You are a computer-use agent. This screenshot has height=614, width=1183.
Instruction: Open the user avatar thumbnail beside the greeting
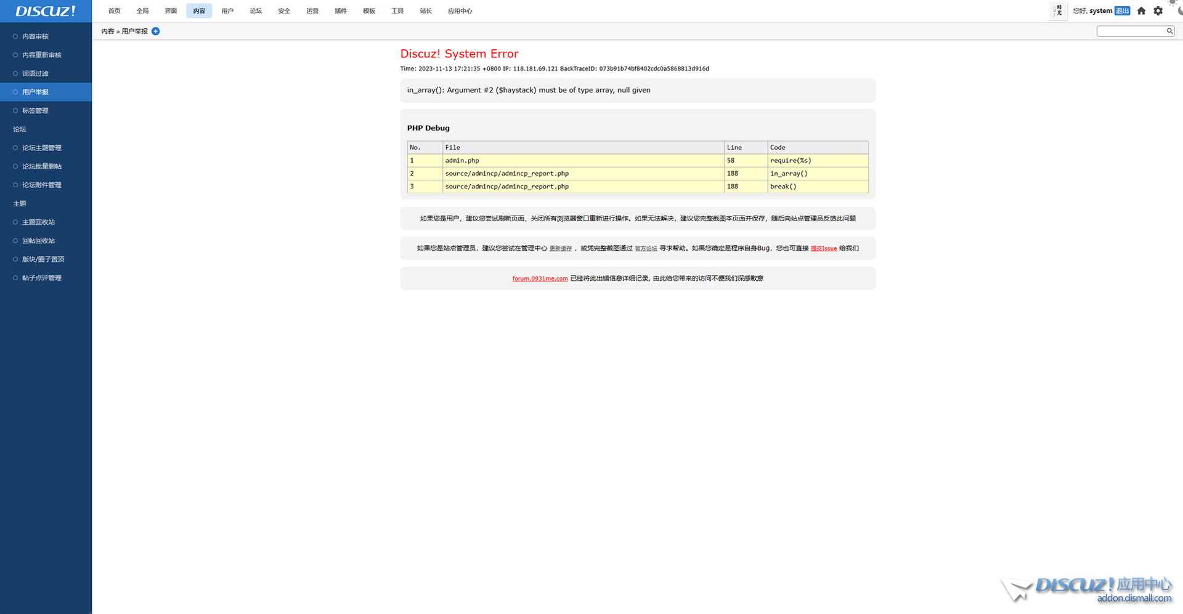pyautogui.click(x=1059, y=10)
